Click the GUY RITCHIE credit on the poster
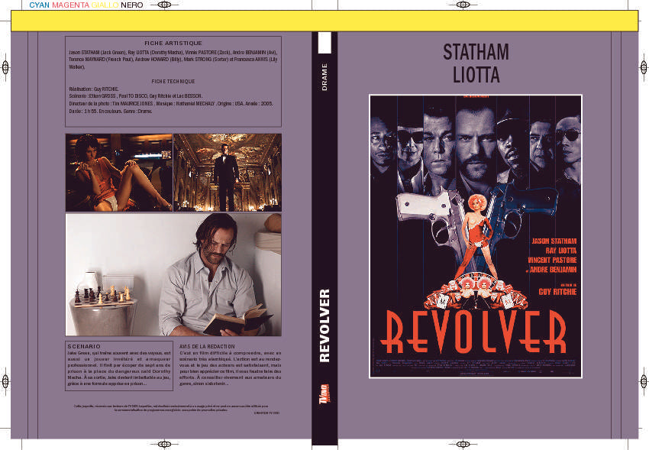 pos(557,291)
